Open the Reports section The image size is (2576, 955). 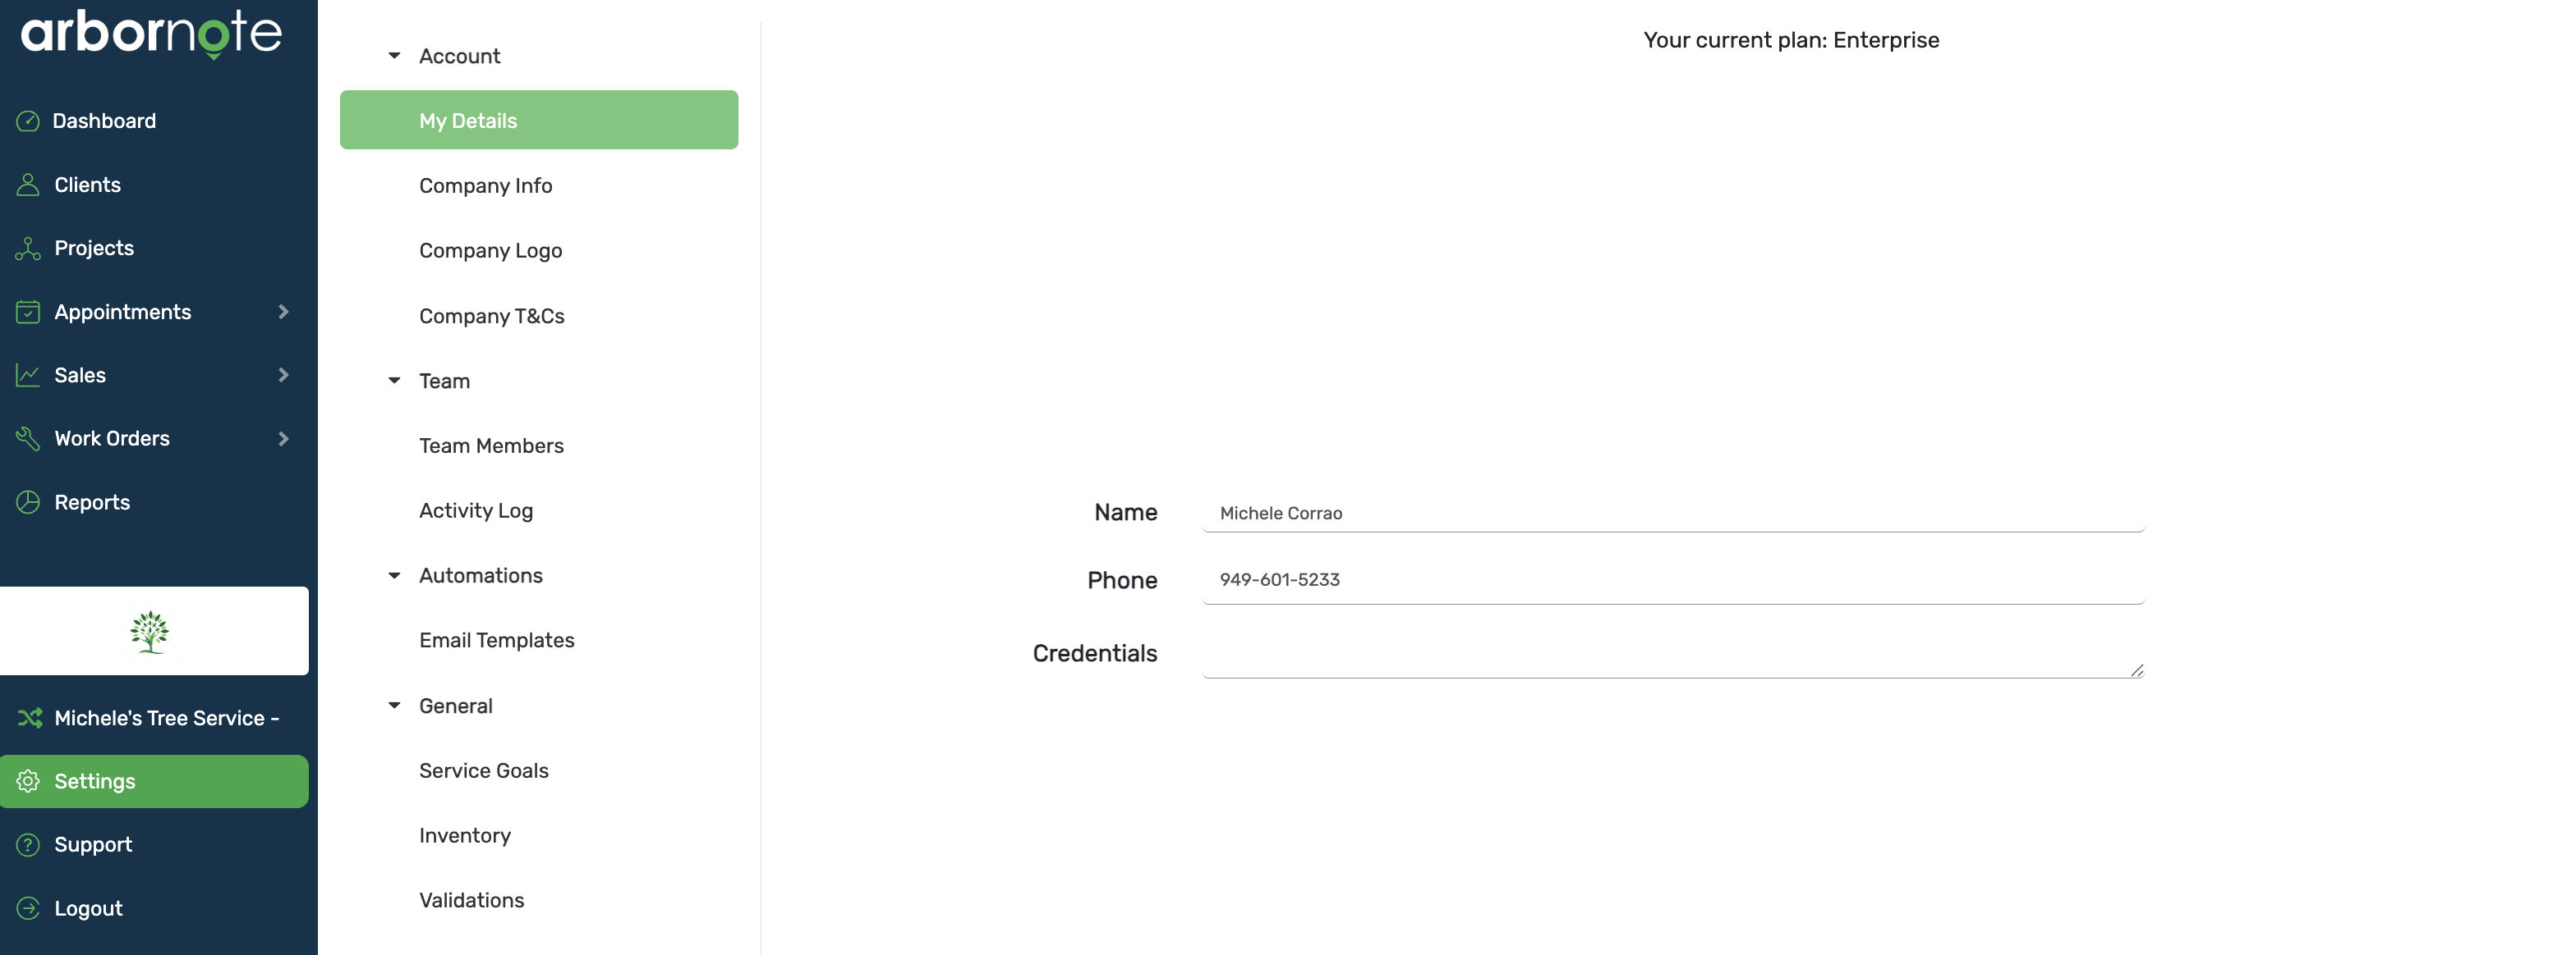[92, 502]
